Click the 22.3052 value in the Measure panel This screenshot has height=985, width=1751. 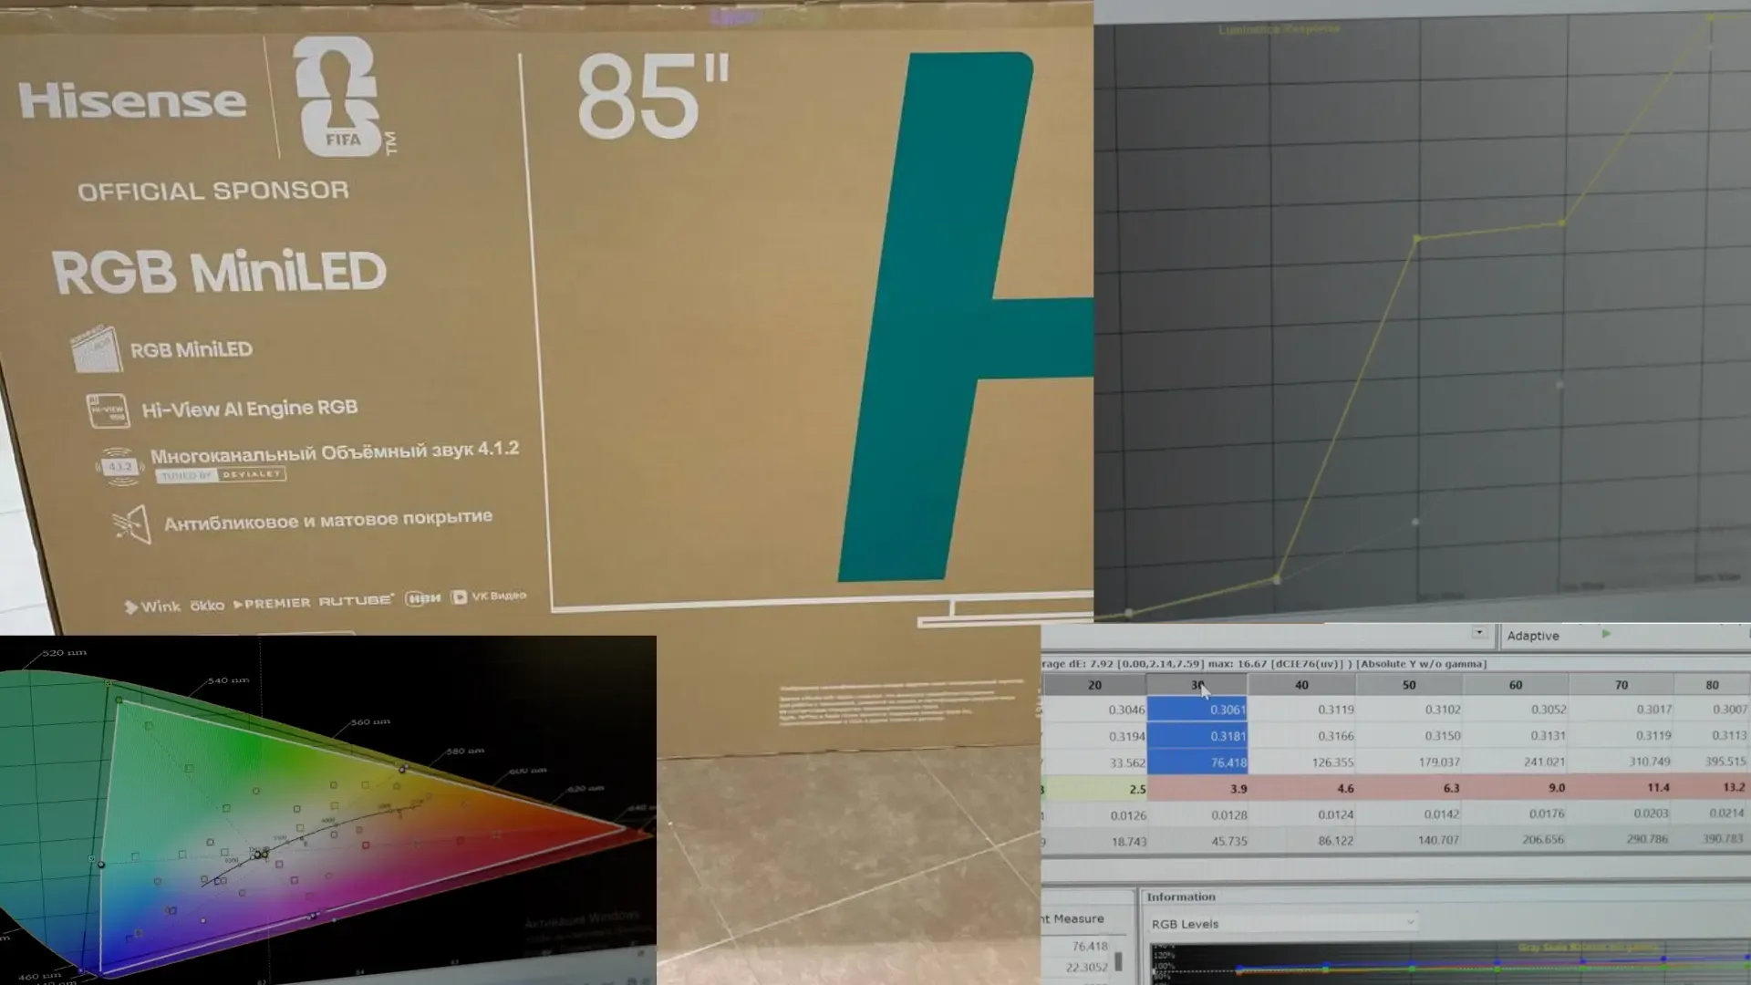tap(1087, 968)
